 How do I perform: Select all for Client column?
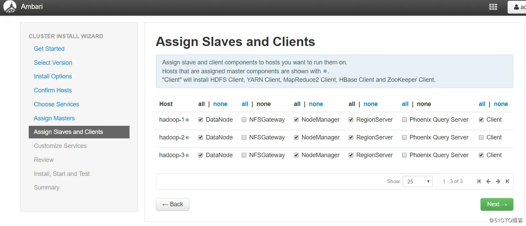pos(482,104)
